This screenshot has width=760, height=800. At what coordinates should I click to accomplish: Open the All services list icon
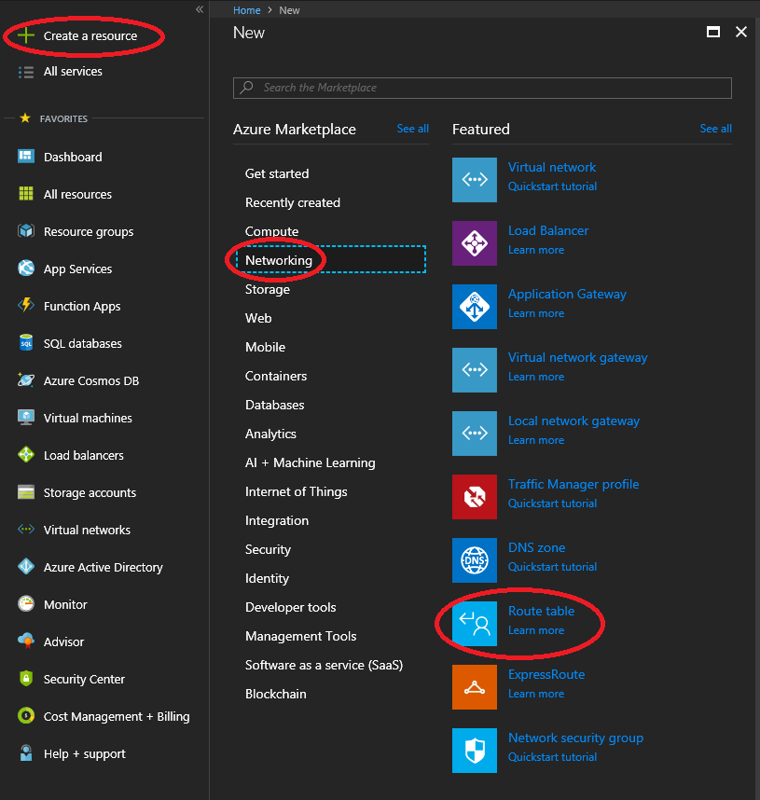point(25,72)
